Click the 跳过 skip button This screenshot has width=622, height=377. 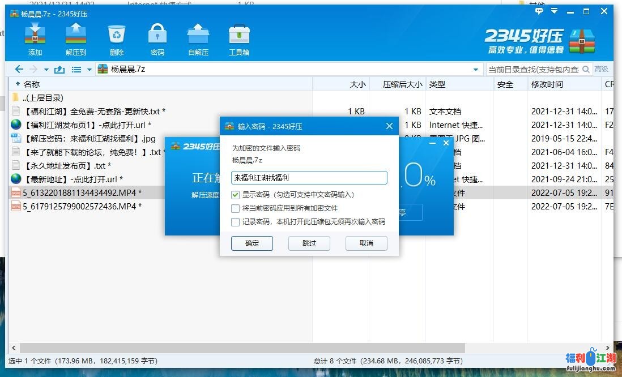[309, 243]
